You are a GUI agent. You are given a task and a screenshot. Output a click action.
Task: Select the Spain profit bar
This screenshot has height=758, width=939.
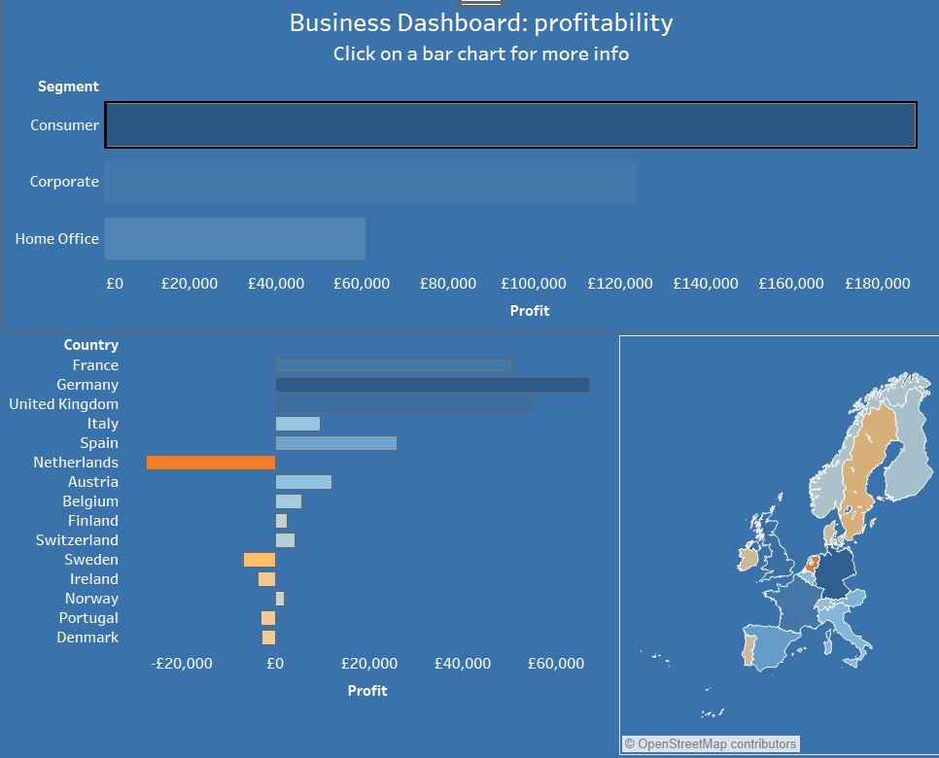click(x=335, y=442)
